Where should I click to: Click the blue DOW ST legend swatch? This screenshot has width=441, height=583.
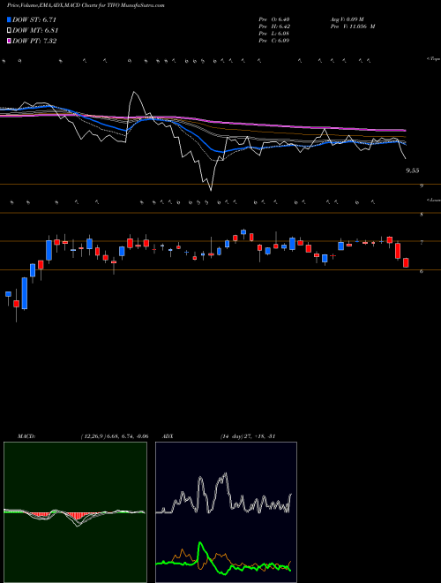pos(10,19)
